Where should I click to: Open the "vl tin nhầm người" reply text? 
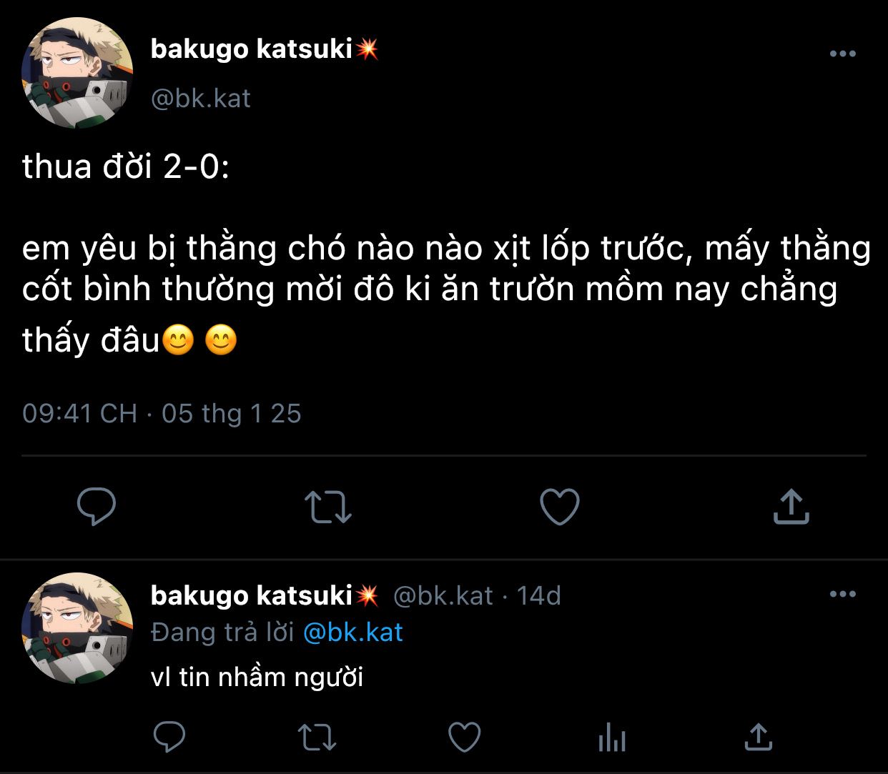coord(257,676)
